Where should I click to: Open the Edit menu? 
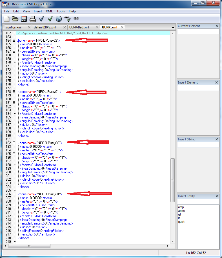(x=16, y=11)
